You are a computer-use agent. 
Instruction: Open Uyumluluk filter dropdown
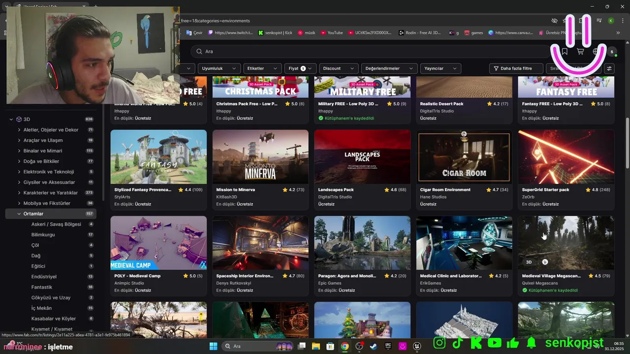tap(219, 68)
